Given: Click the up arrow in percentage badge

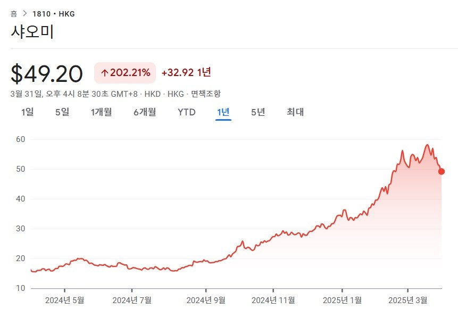Looking at the screenshot, I should [104, 73].
